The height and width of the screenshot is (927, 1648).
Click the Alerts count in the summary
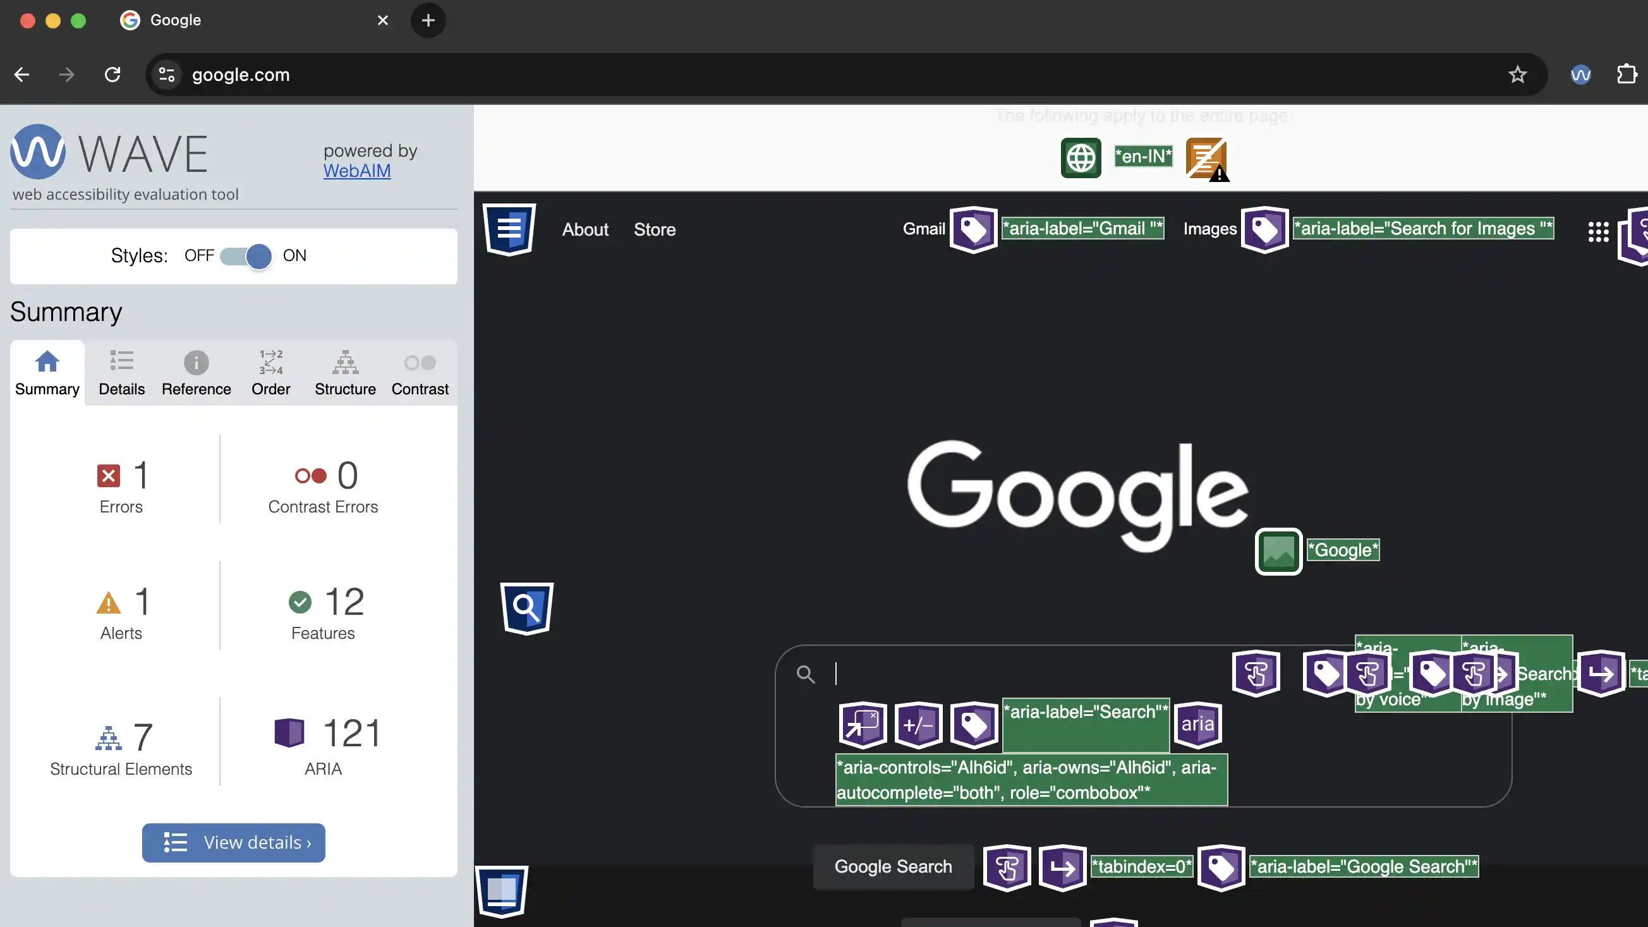pos(121,613)
